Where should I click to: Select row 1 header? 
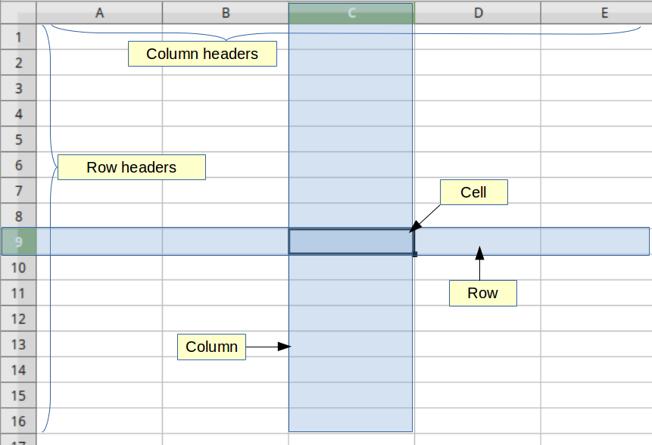(18, 36)
